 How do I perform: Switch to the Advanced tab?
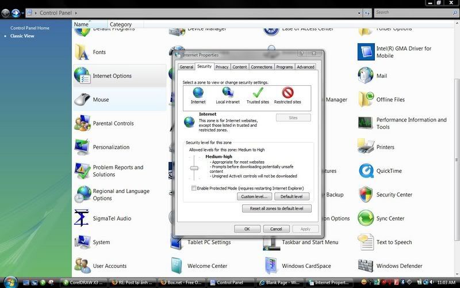click(x=305, y=67)
